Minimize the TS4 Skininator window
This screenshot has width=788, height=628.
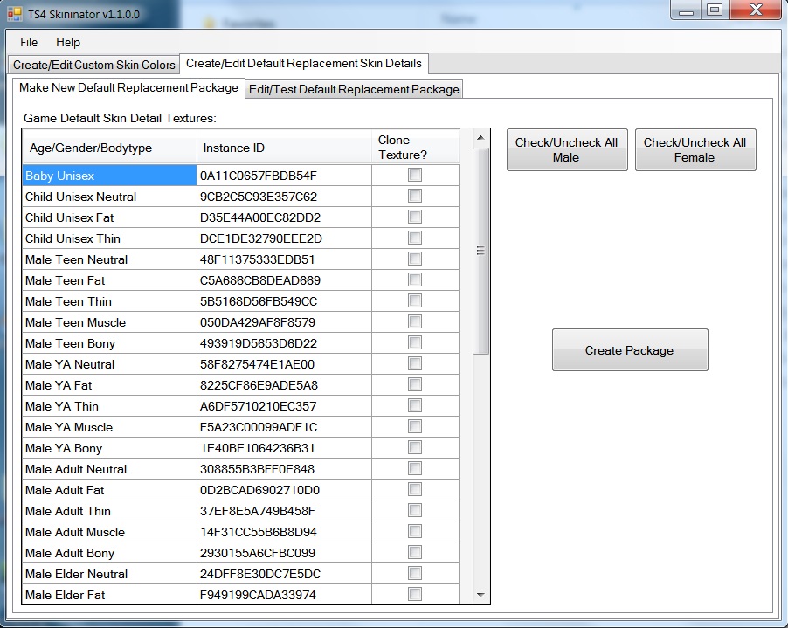point(686,10)
